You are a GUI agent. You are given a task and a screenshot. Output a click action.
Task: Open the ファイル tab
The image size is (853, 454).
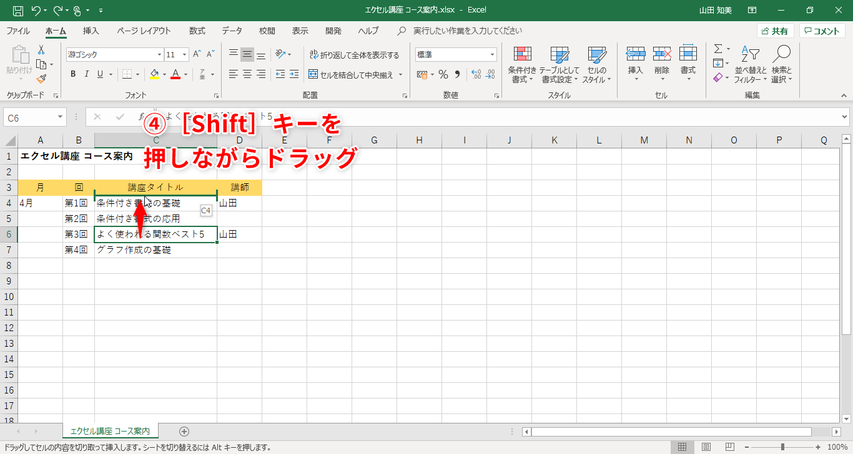point(18,31)
